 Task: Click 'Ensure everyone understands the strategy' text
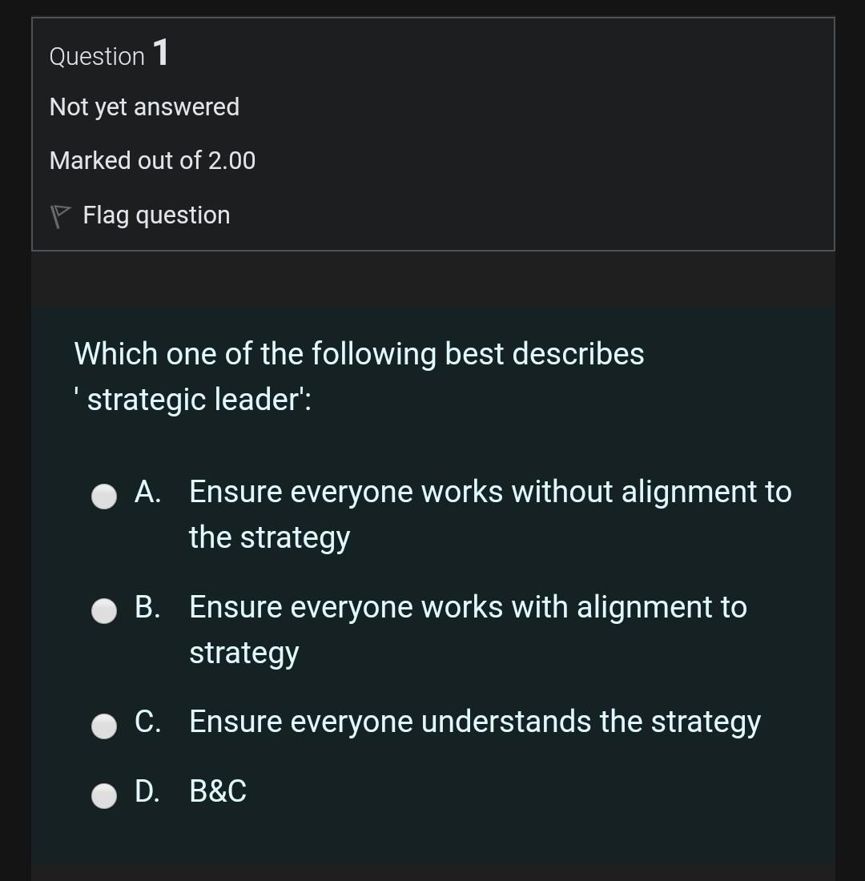point(475,722)
